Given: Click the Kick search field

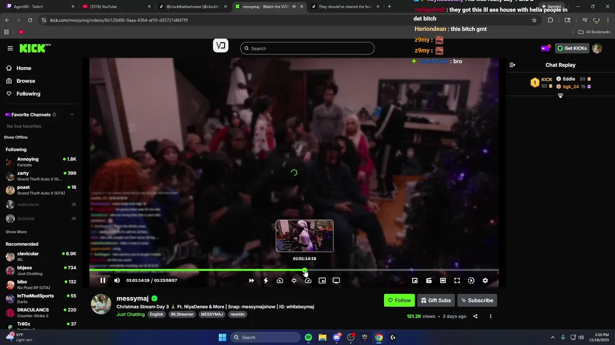Looking at the screenshot, I should point(307,48).
